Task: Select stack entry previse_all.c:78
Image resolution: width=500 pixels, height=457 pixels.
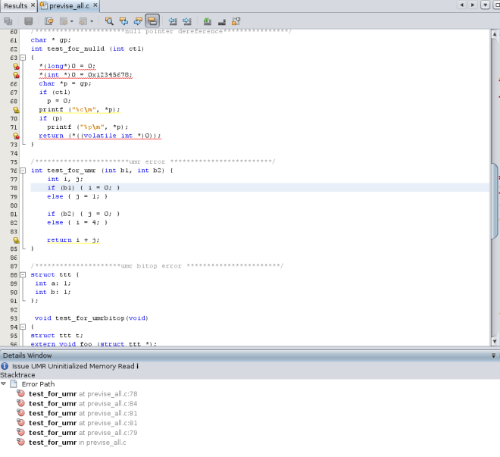Action: [83, 394]
